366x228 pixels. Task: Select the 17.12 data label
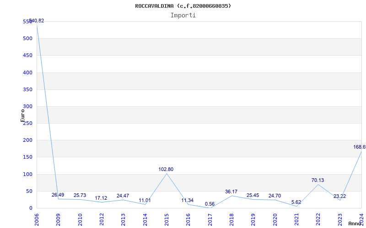[101, 198]
